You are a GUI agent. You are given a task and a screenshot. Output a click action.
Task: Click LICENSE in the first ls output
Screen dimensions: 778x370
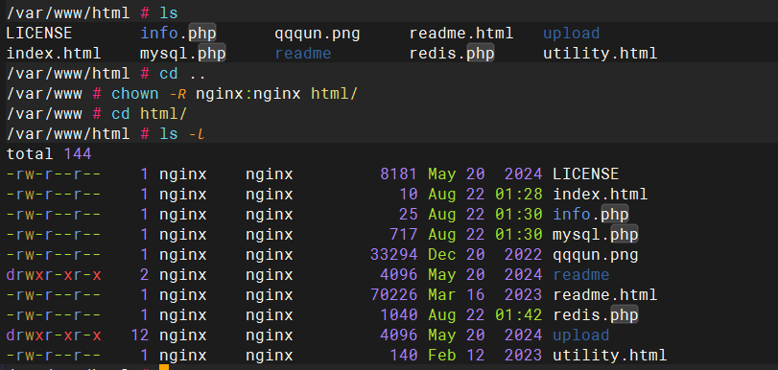click(39, 34)
